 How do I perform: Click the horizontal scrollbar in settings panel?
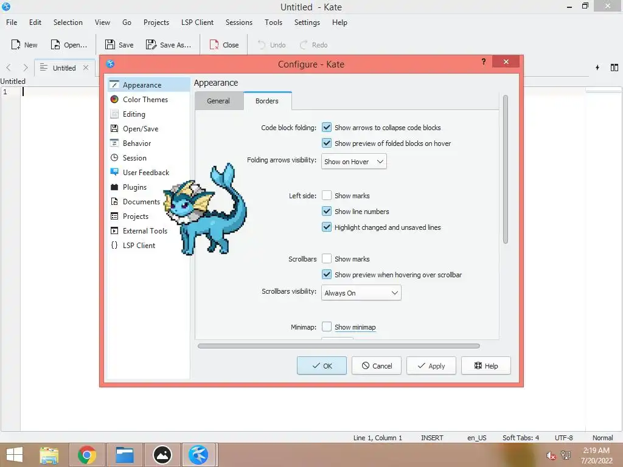[338, 346]
